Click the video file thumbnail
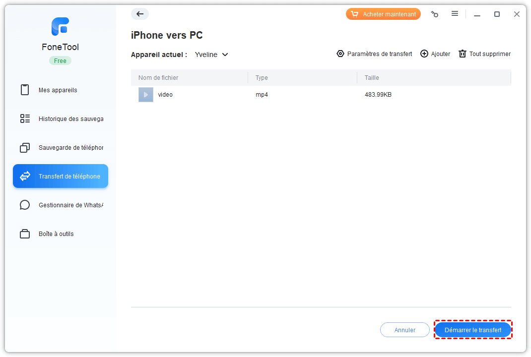This screenshot has height=357, width=531. (145, 95)
